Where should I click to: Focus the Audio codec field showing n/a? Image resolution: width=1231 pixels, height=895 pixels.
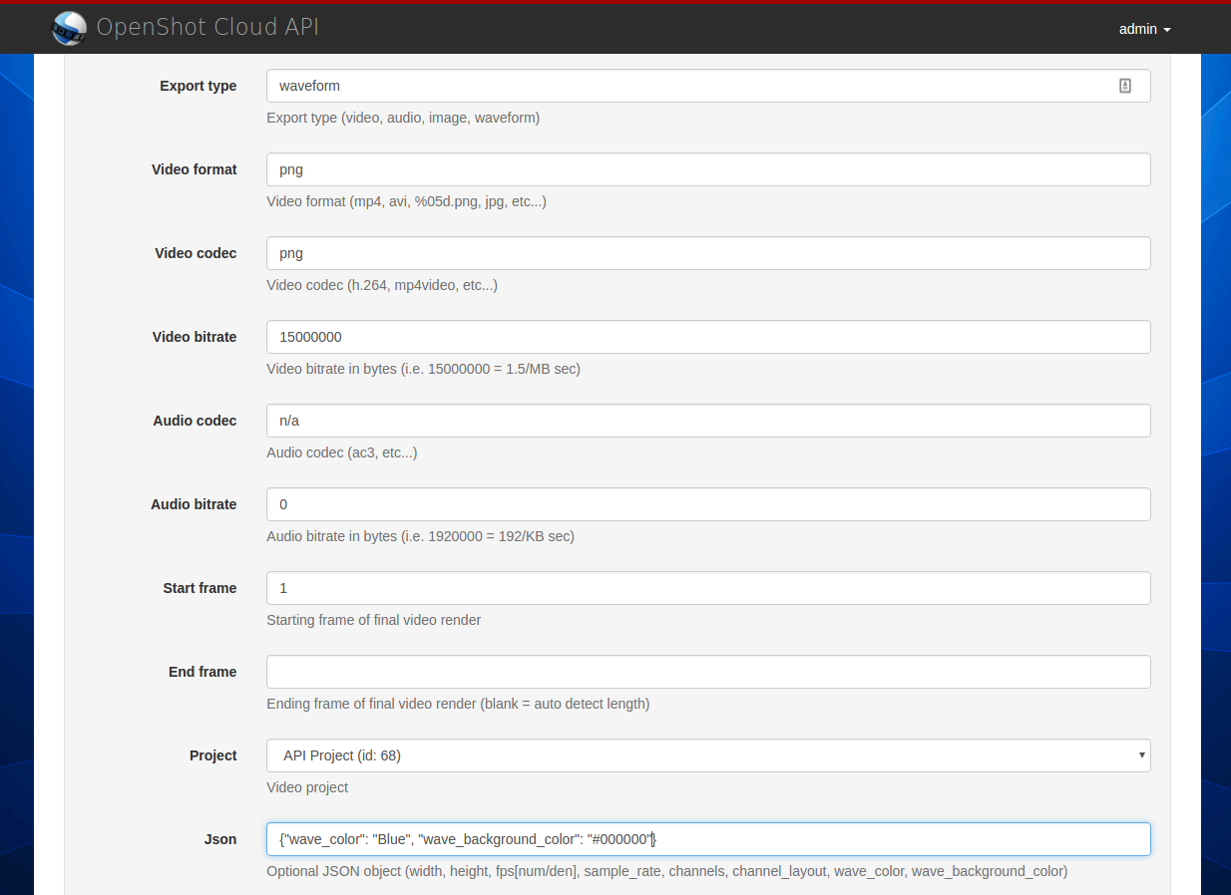coord(707,421)
